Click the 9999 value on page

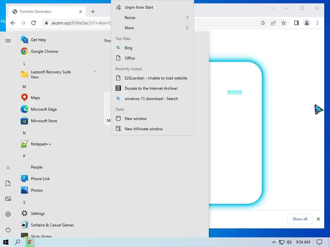[x=235, y=92]
